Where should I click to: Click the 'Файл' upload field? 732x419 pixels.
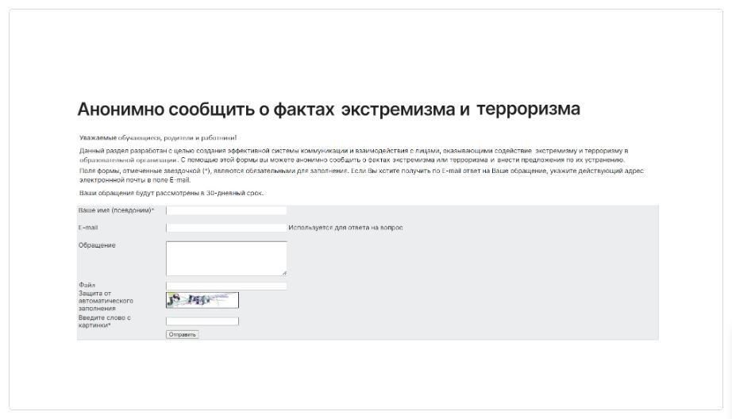coord(226,286)
